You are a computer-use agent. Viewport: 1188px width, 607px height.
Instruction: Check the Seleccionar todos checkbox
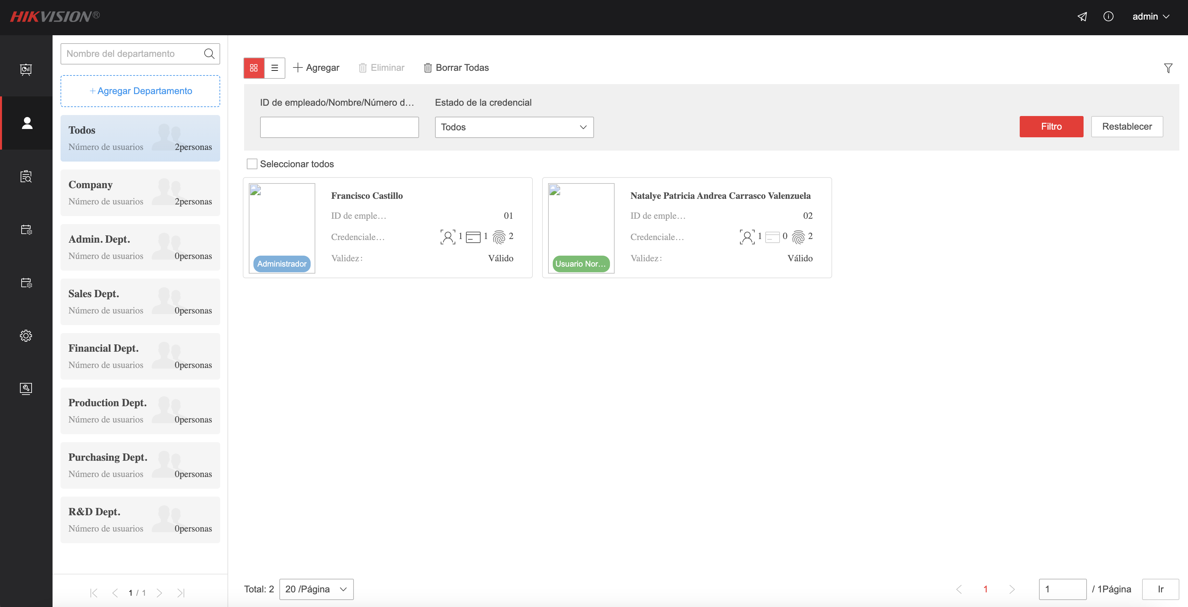point(252,164)
